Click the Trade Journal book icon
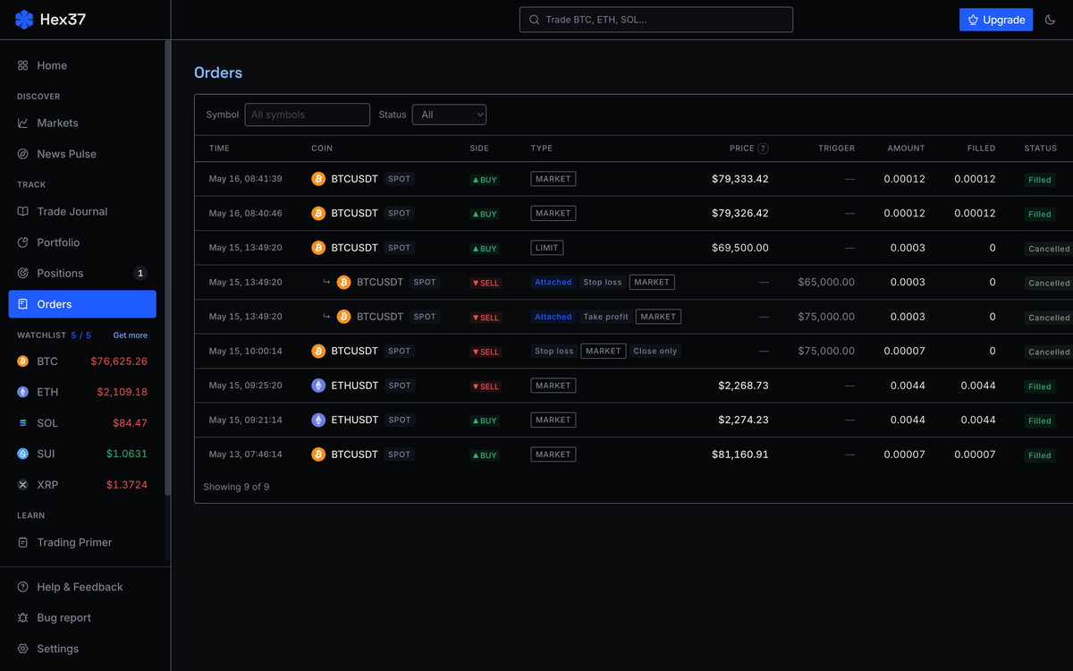 [x=23, y=211]
